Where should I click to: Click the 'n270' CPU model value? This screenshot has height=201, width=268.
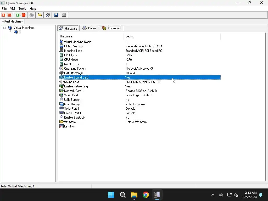[x=129, y=60]
